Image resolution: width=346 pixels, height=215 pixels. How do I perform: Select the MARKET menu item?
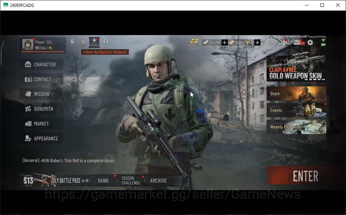coord(42,123)
